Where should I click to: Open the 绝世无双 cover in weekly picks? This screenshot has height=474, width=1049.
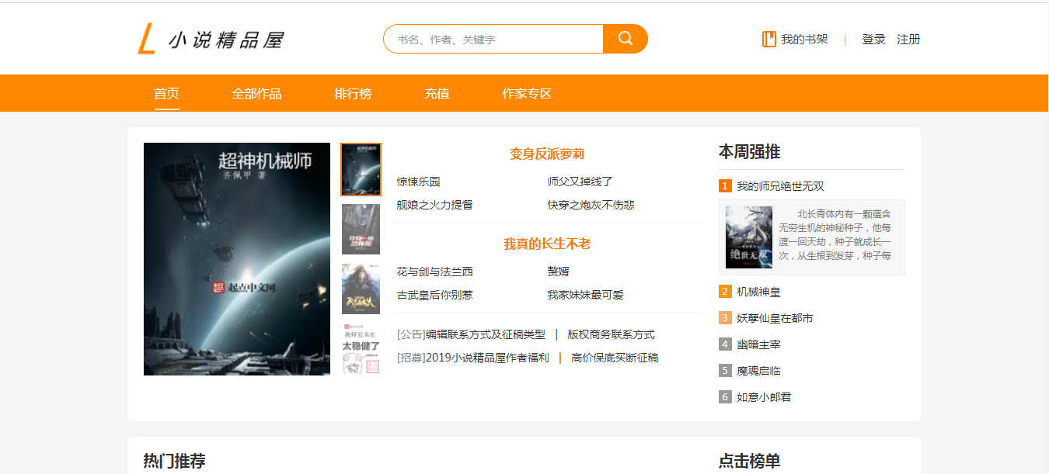(x=748, y=237)
